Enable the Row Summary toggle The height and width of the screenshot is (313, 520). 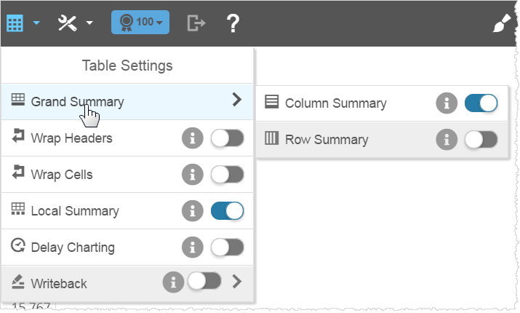481,140
